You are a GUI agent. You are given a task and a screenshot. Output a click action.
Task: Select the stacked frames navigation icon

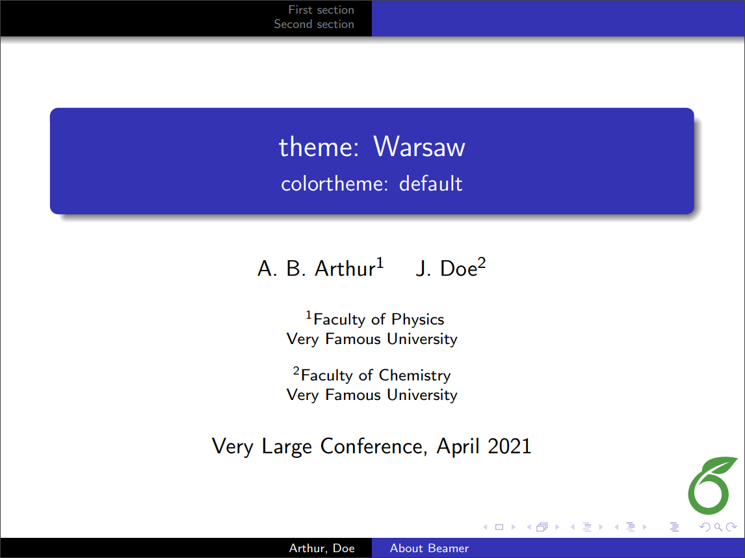[x=542, y=527]
